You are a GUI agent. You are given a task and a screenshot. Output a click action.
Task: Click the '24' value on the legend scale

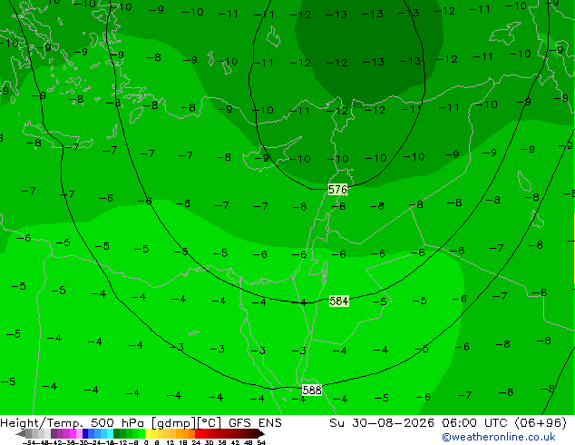point(196,443)
